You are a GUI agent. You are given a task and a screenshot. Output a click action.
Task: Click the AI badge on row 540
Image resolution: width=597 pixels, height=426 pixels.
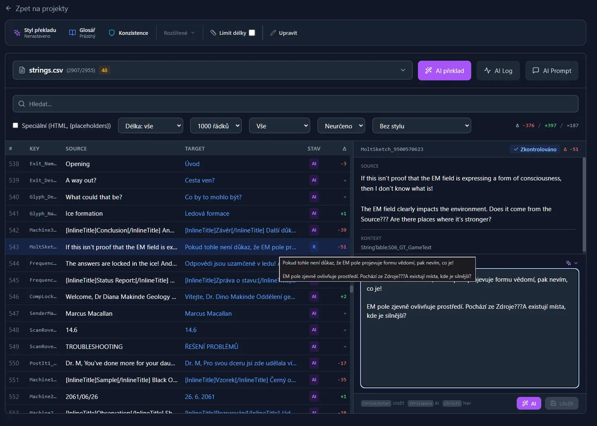314,197
